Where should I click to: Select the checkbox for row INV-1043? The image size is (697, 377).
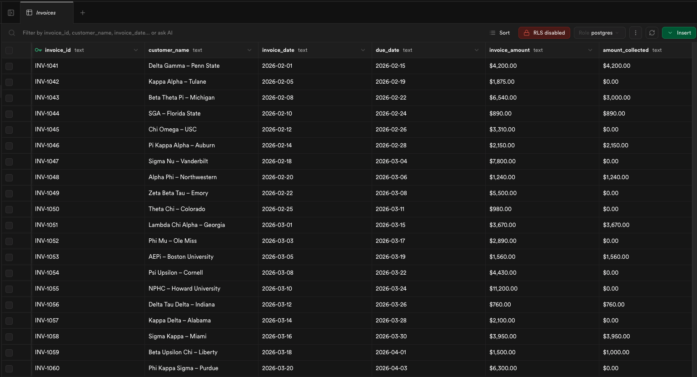pyautogui.click(x=9, y=98)
